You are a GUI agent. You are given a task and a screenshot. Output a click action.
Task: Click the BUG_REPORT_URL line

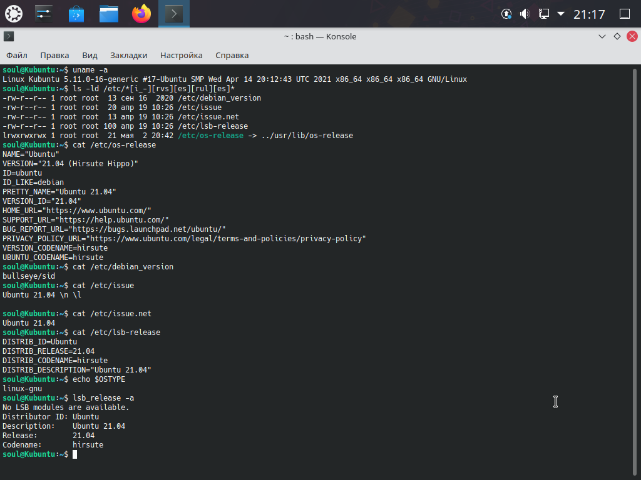[114, 229]
